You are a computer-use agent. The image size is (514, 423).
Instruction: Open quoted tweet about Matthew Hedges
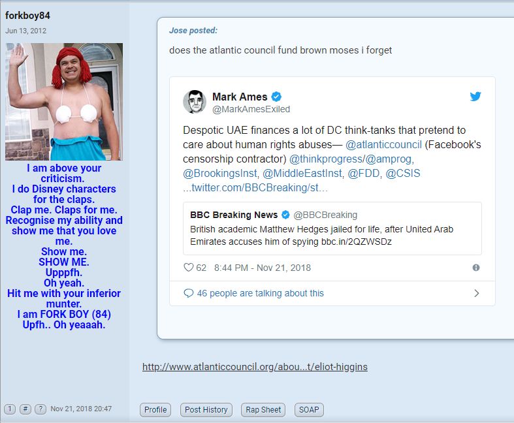tap(332, 228)
